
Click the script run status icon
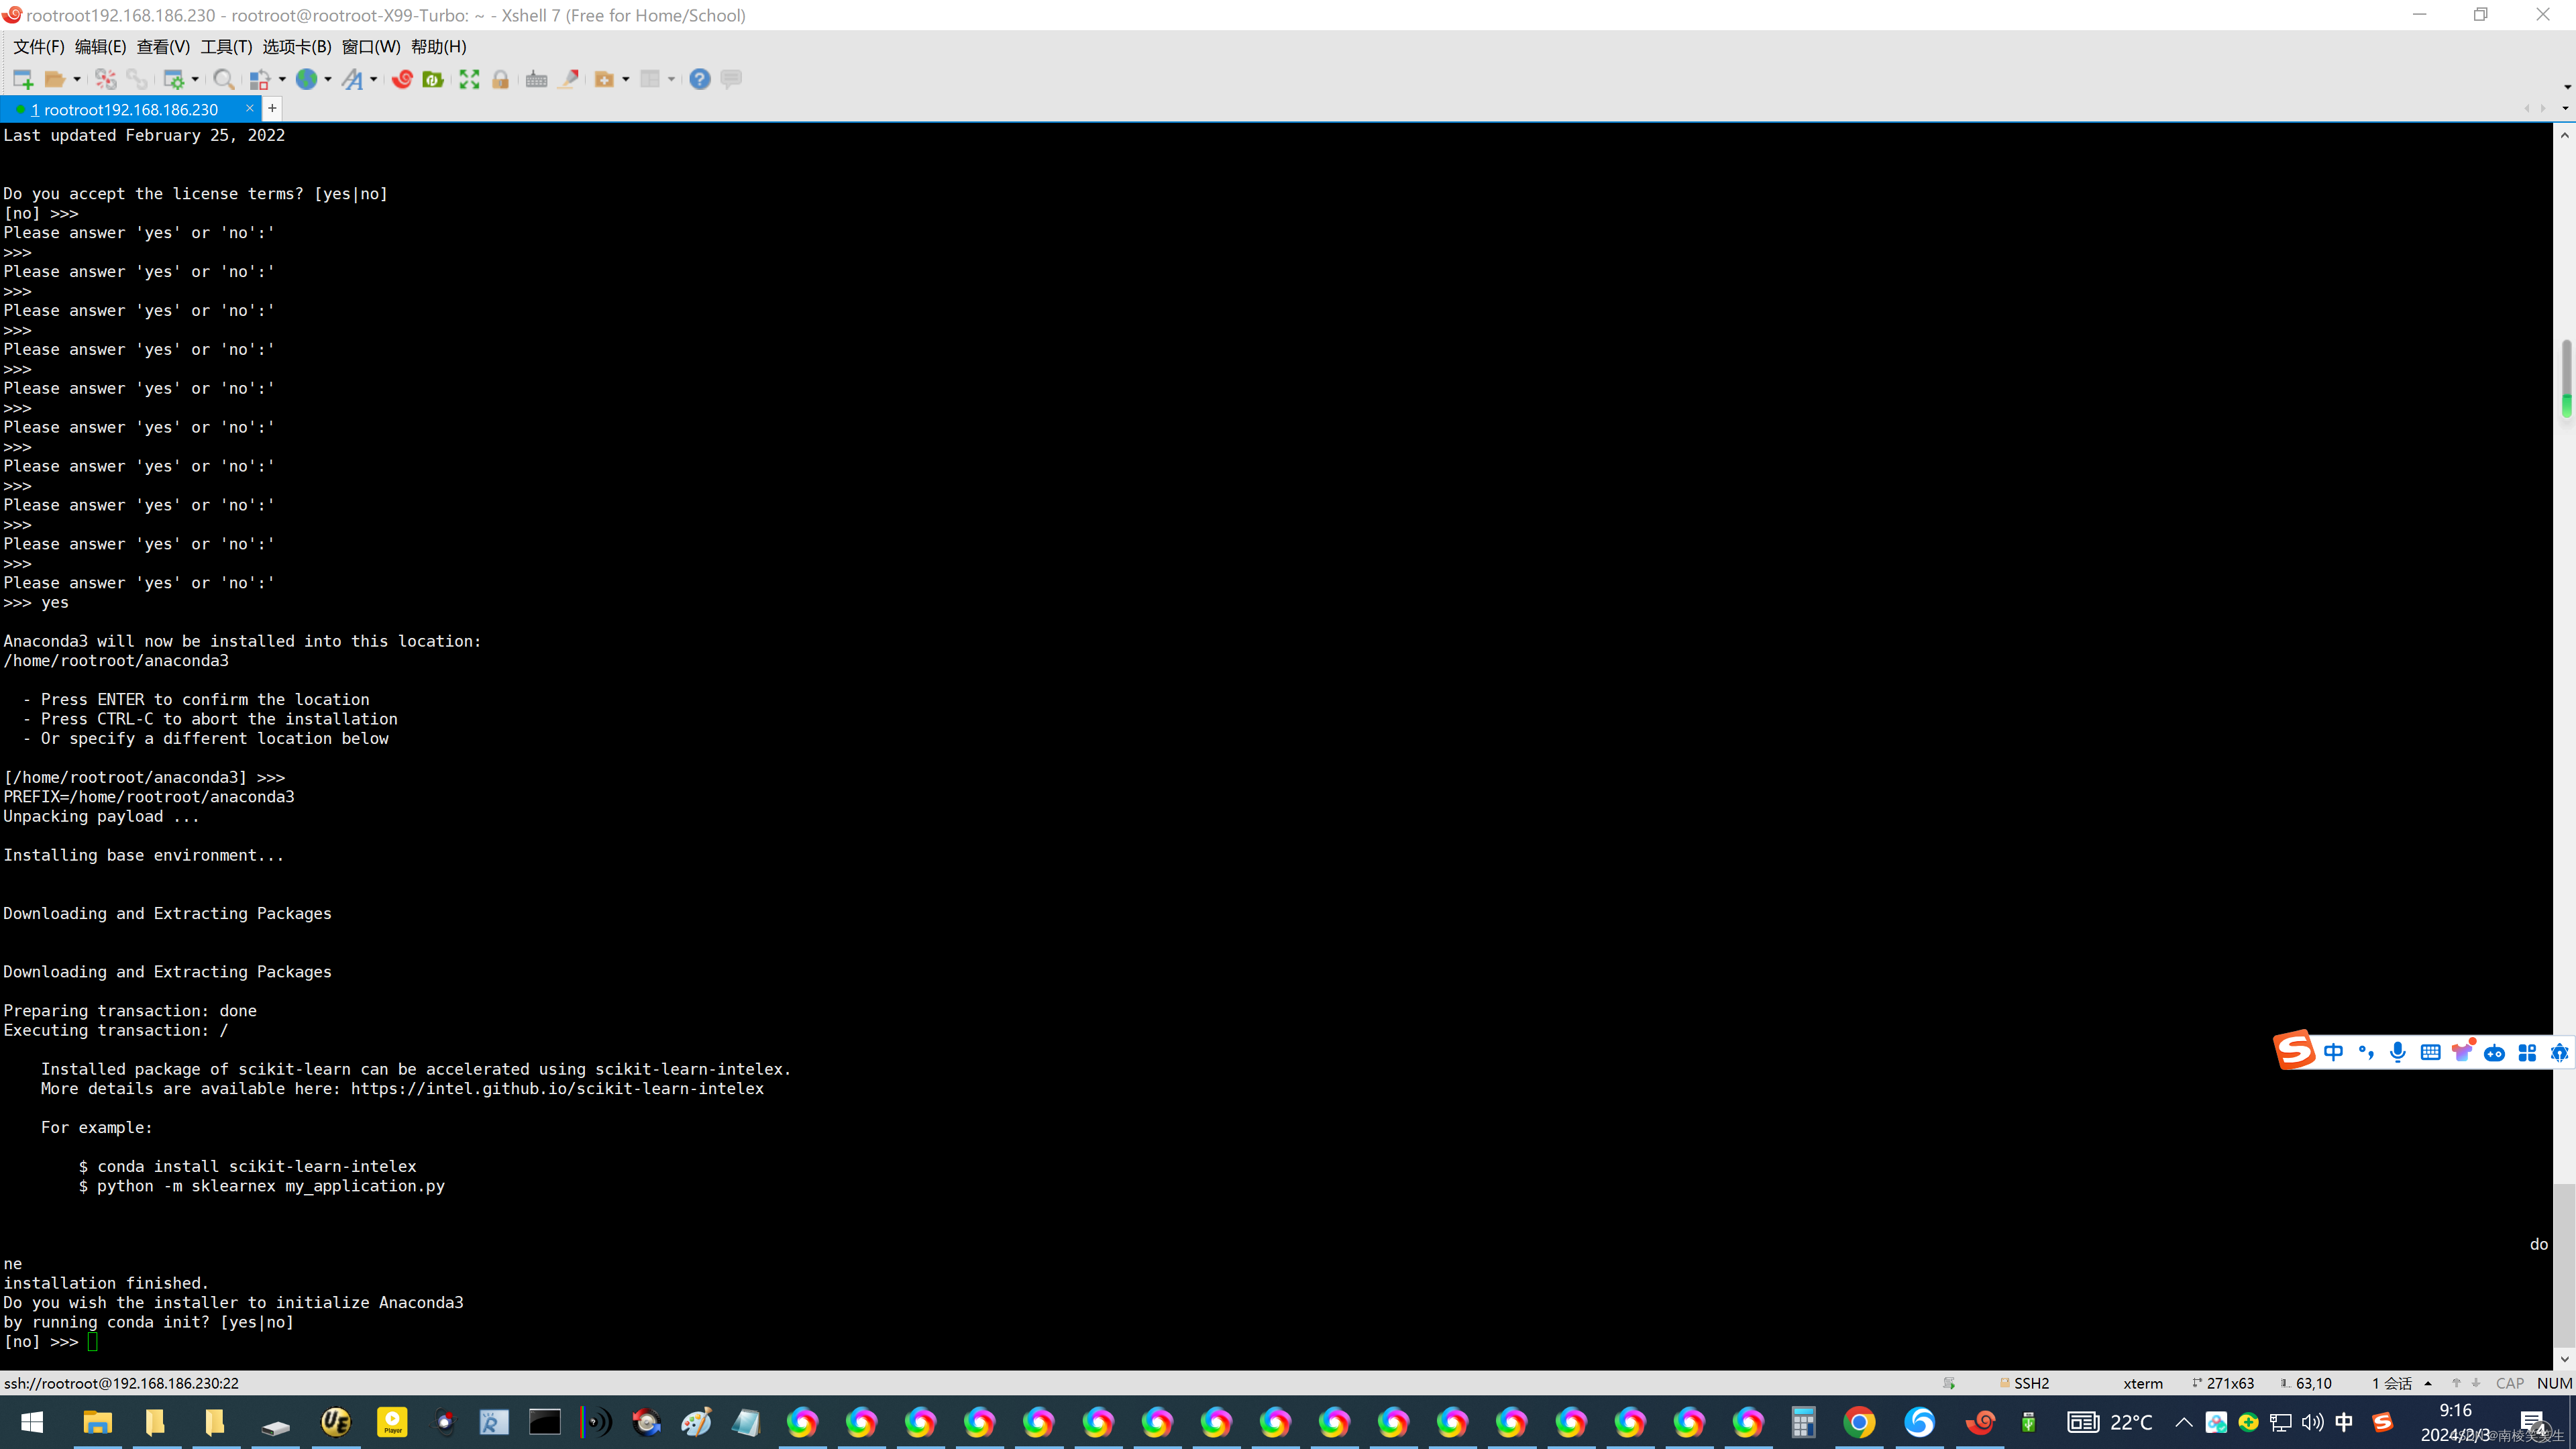tap(1949, 1384)
